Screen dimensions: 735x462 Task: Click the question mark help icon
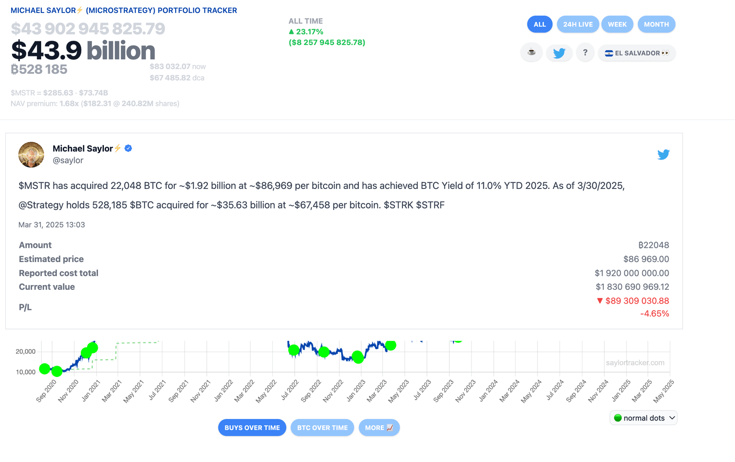(585, 52)
